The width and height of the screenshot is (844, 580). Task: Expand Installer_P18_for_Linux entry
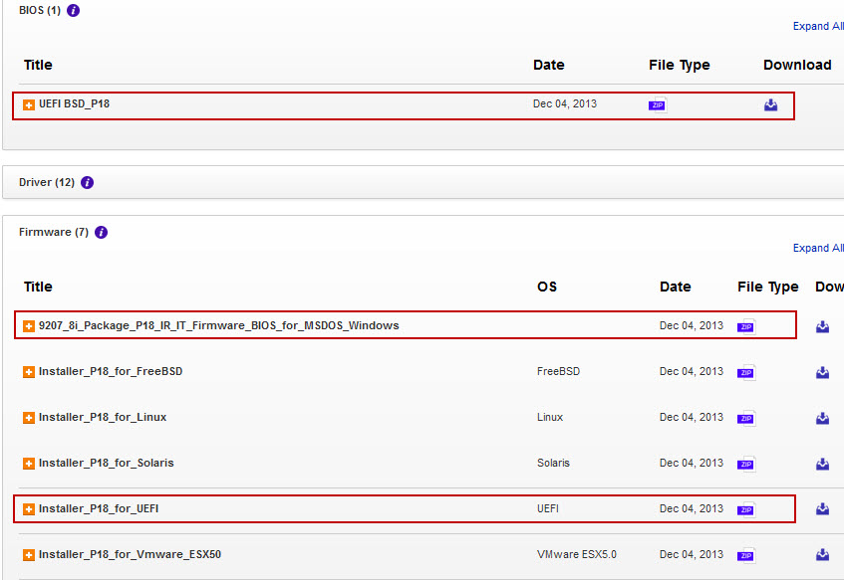pyautogui.click(x=29, y=418)
